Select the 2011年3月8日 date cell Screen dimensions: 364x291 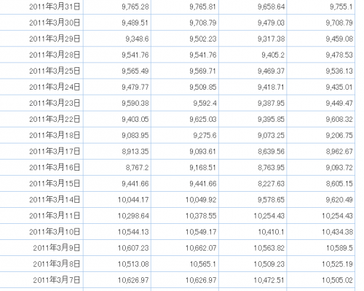[41, 264]
